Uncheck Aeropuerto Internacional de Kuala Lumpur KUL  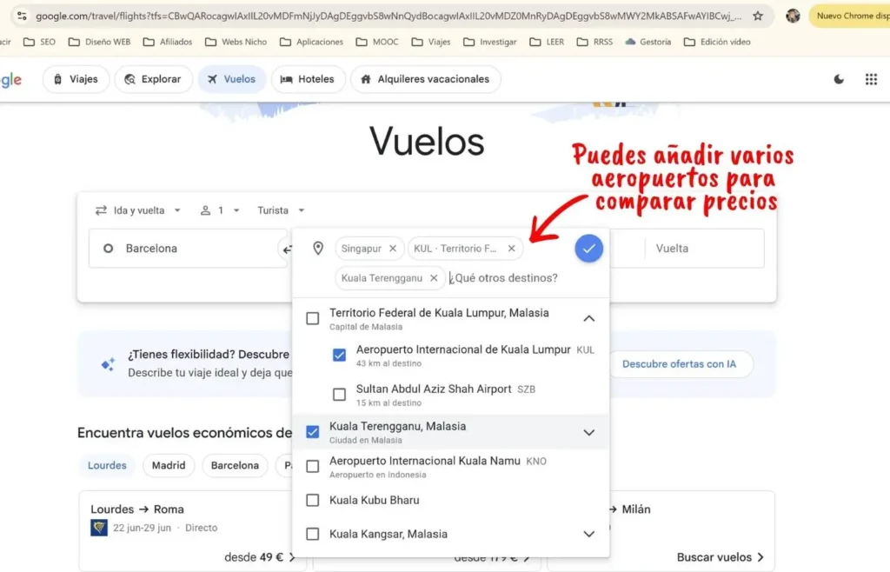click(x=339, y=356)
